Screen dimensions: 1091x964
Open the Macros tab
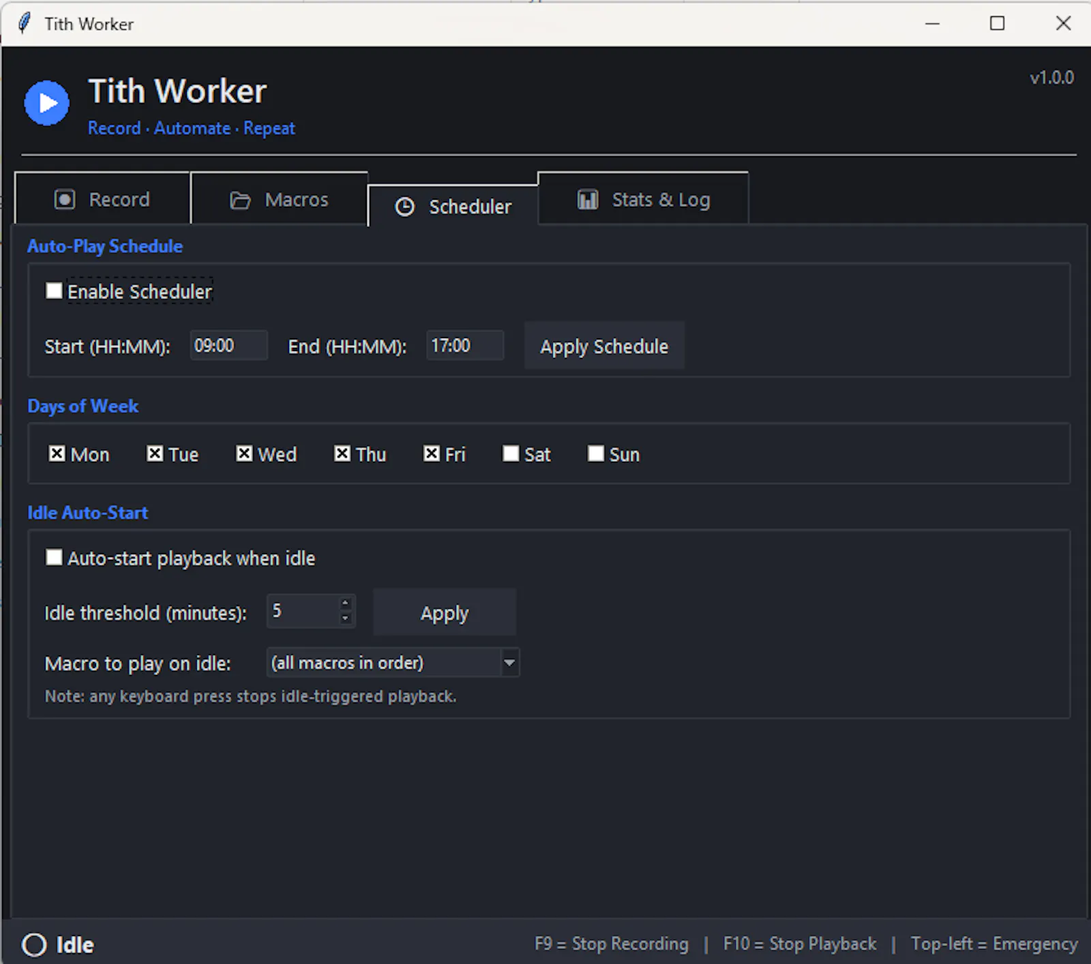tap(280, 199)
